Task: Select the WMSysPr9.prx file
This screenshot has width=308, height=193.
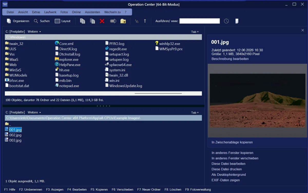Action: click(169, 49)
